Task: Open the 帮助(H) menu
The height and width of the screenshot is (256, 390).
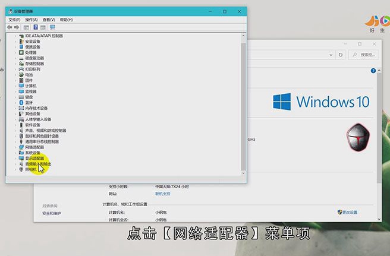Action: 66,20
